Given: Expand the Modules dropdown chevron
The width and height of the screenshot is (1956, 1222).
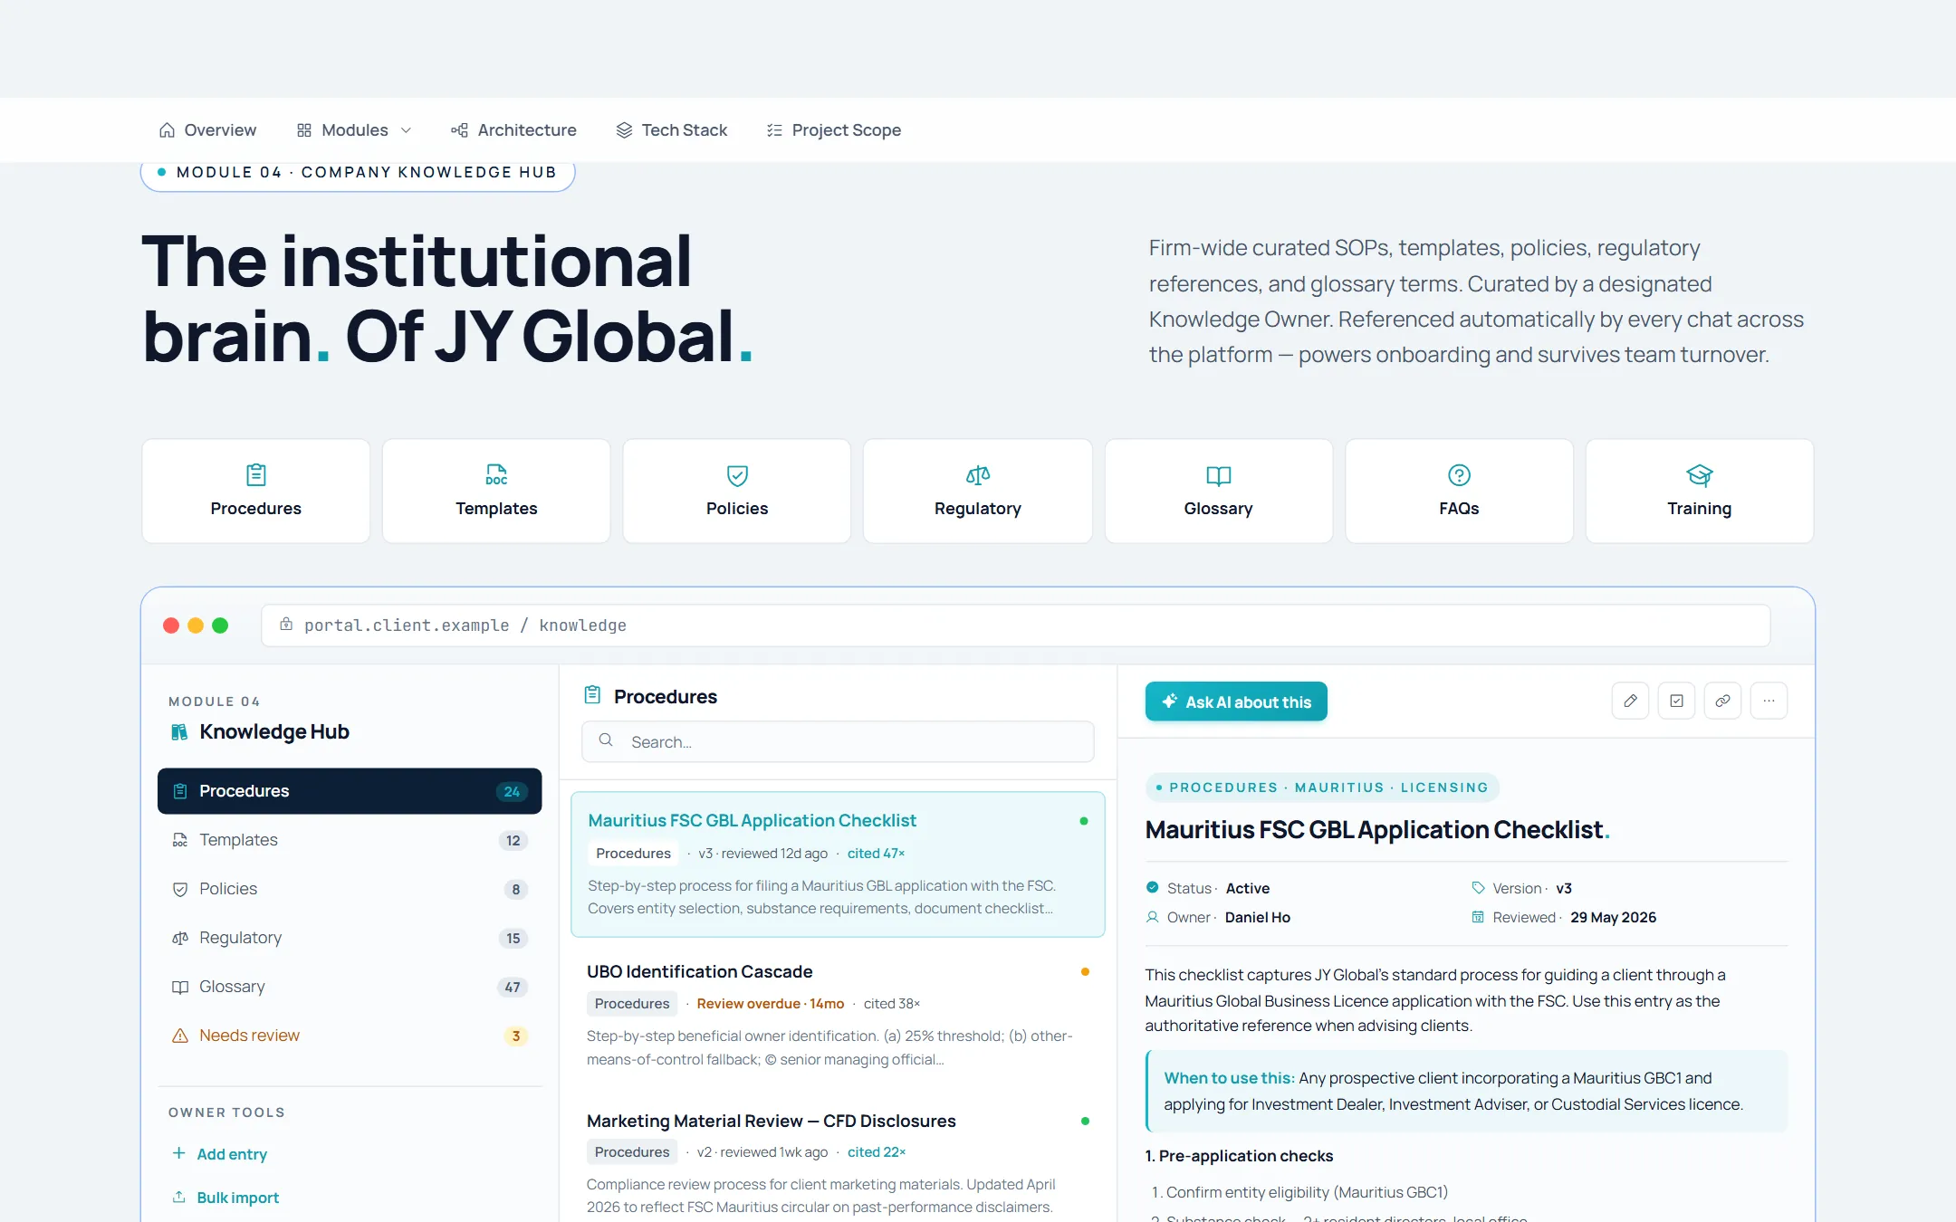Looking at the screenshot, I should coord(406,130).
